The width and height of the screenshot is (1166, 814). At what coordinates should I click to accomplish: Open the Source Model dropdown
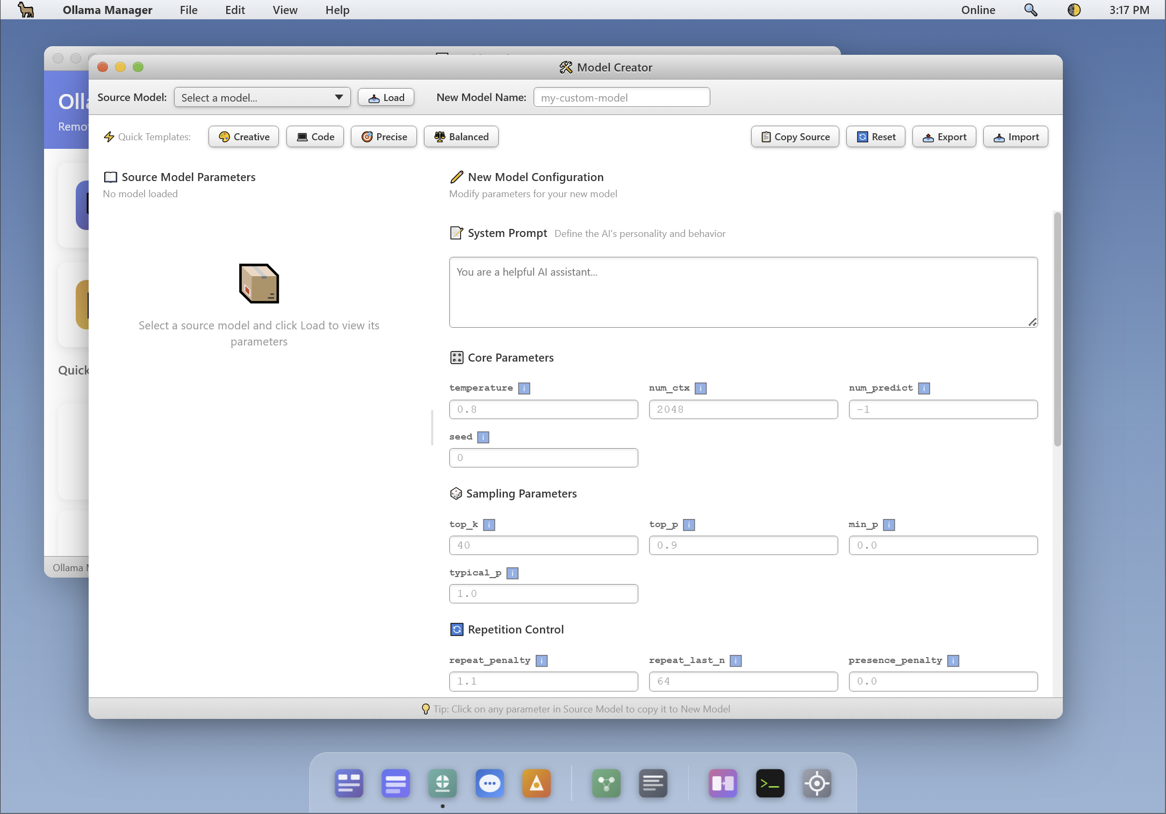tap(262, 97)
